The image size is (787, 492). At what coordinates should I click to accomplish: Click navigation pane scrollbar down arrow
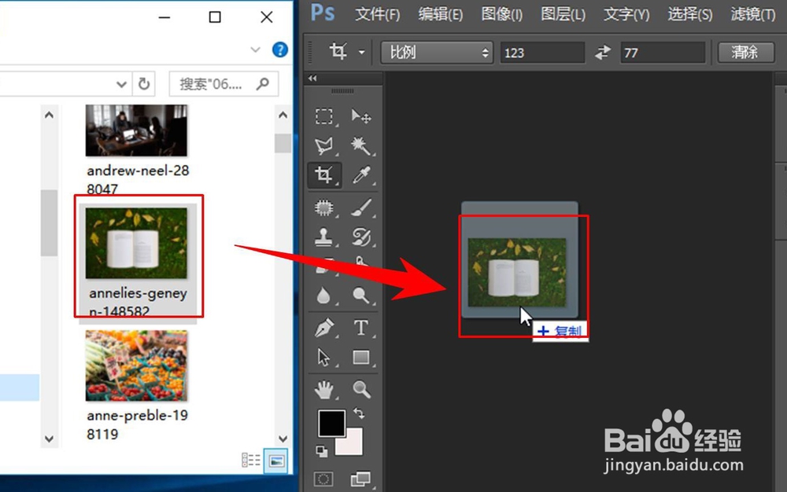coord(49,439)
